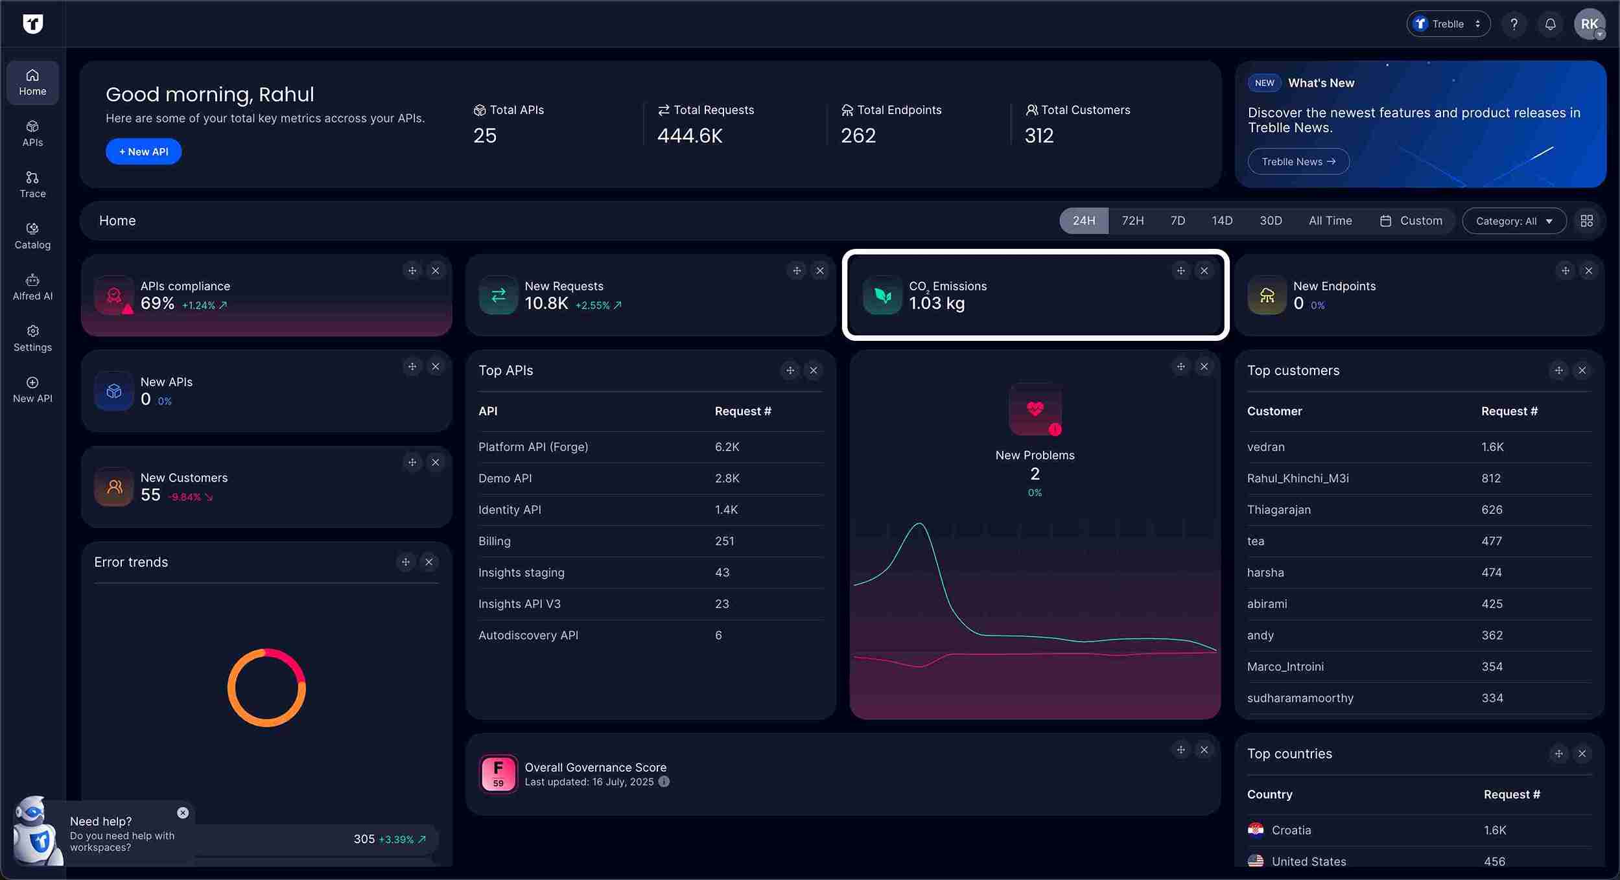The width and height of the screenshot is (1620, 880).
Task: Expand the Treblle workspace switcher
Action: point(1448,24)
